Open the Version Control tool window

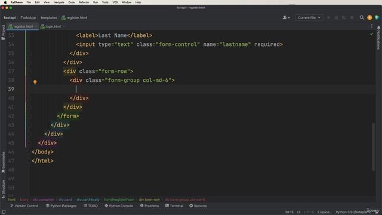pyautogui.click(x=24, y=205)
